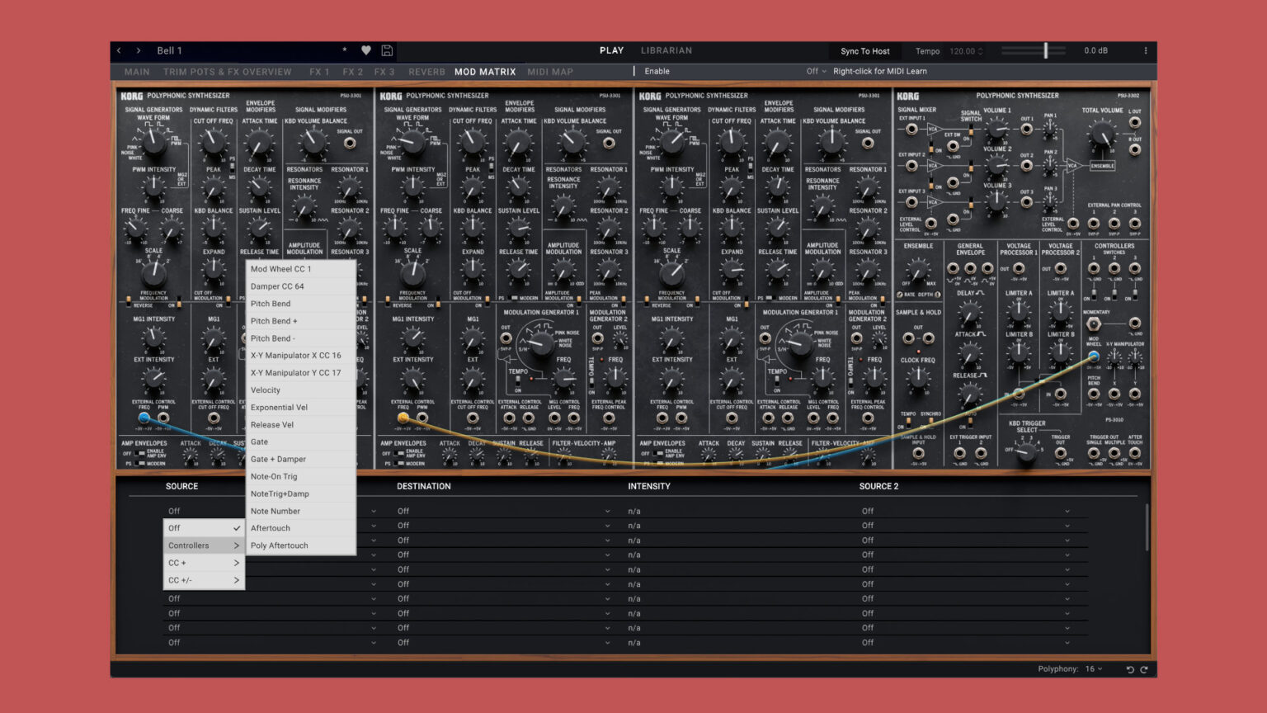Undo the last change with the undo arrow

pyautogui.click(x=1130, y=669)
